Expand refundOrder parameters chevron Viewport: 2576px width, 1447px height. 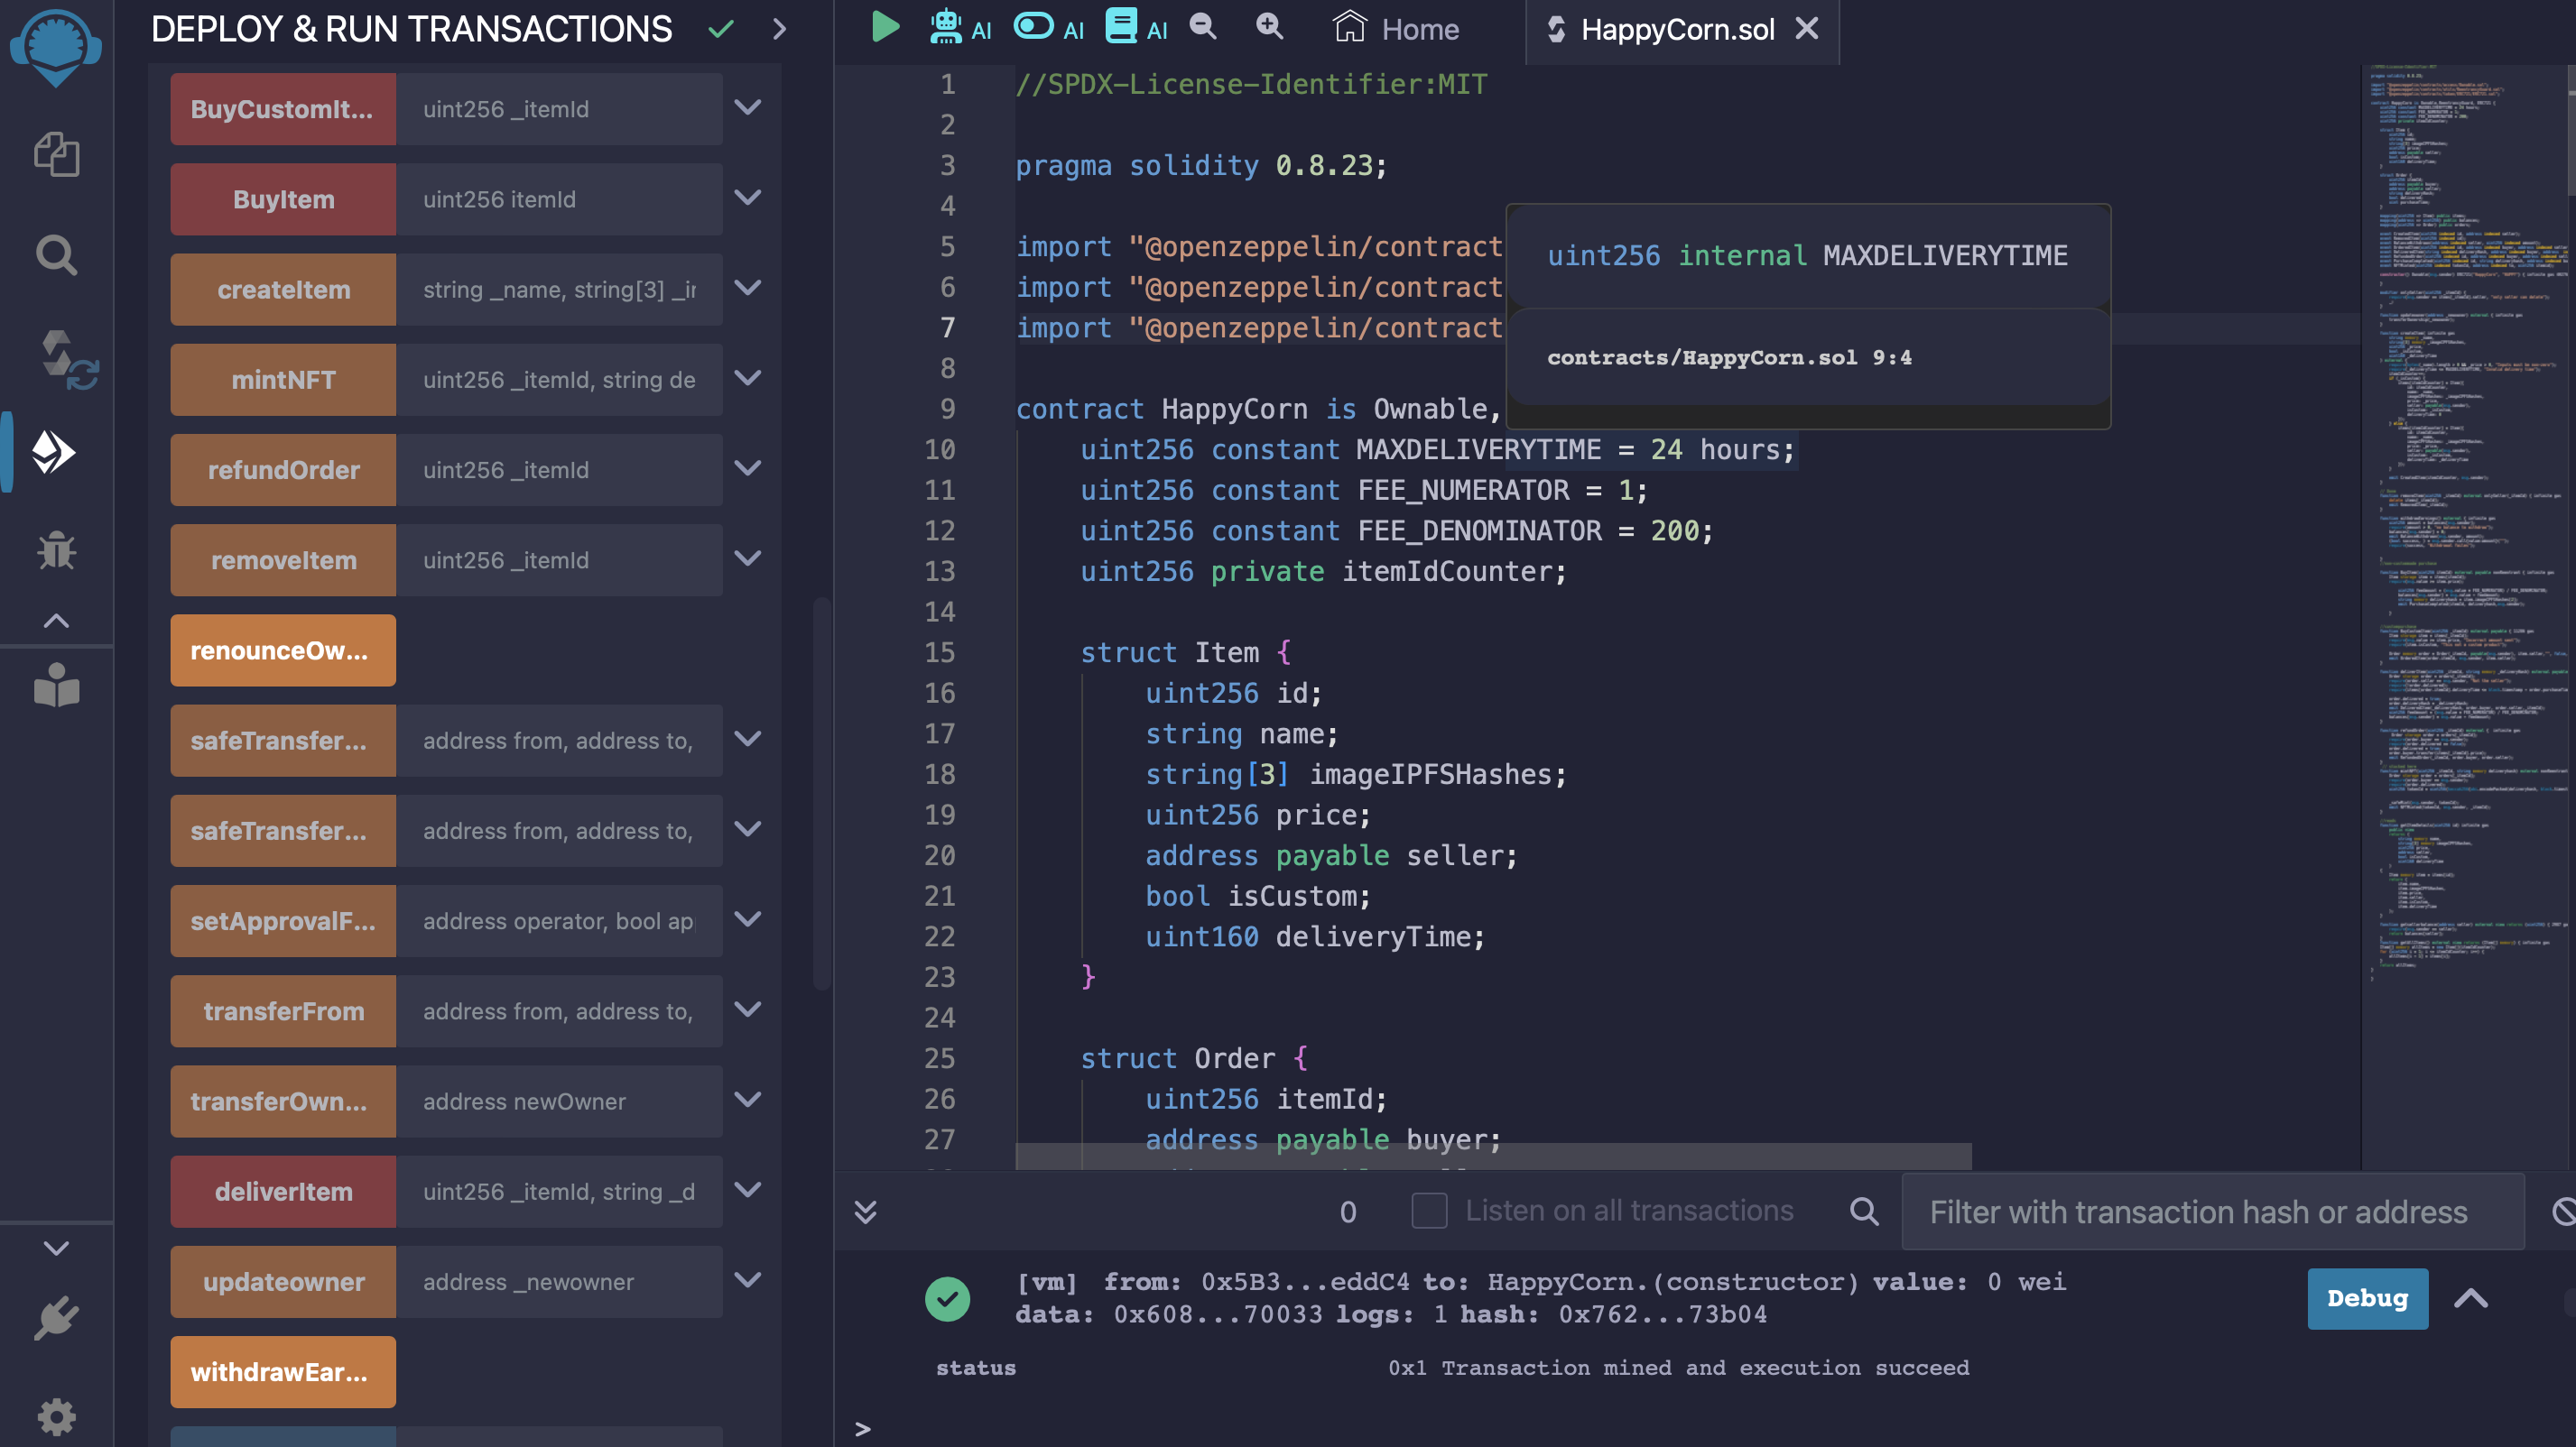(748, 467)
